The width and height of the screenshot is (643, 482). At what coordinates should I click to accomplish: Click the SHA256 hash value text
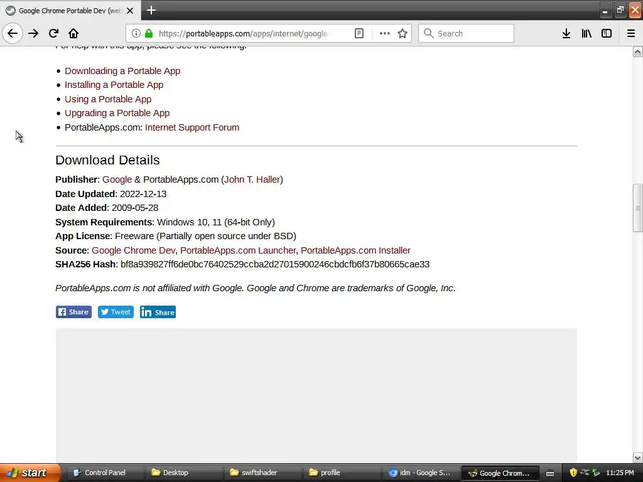[x=275, y=264]
